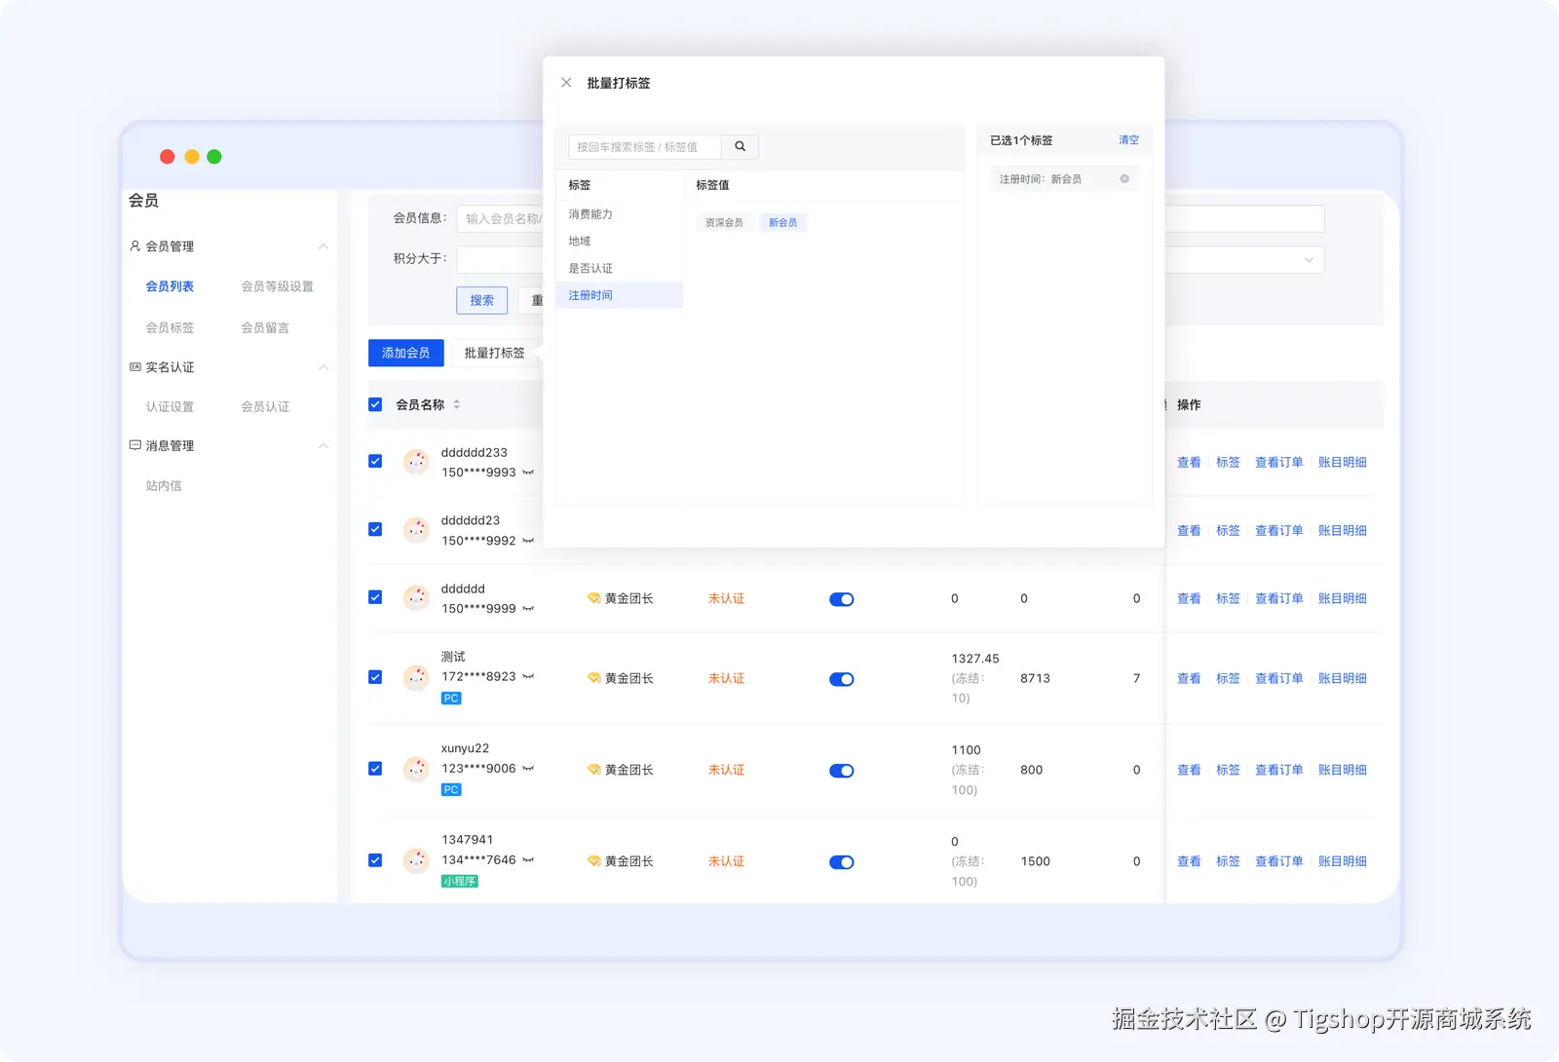Open 会员标签 in sidebar
The width and height of the screenshot is (1559, 1062).
tap(170, 327)
